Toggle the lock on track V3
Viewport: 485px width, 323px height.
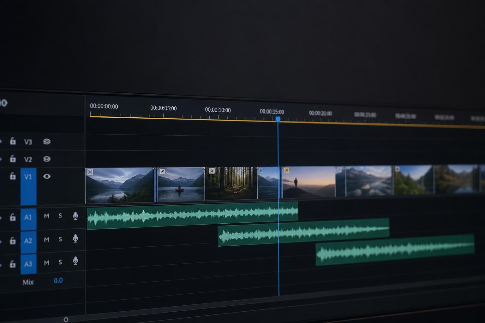click(x=13, y=141)
